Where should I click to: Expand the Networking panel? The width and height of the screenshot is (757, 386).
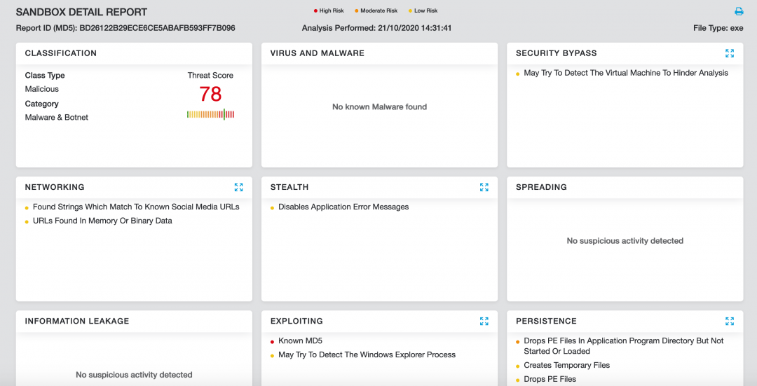238,187
